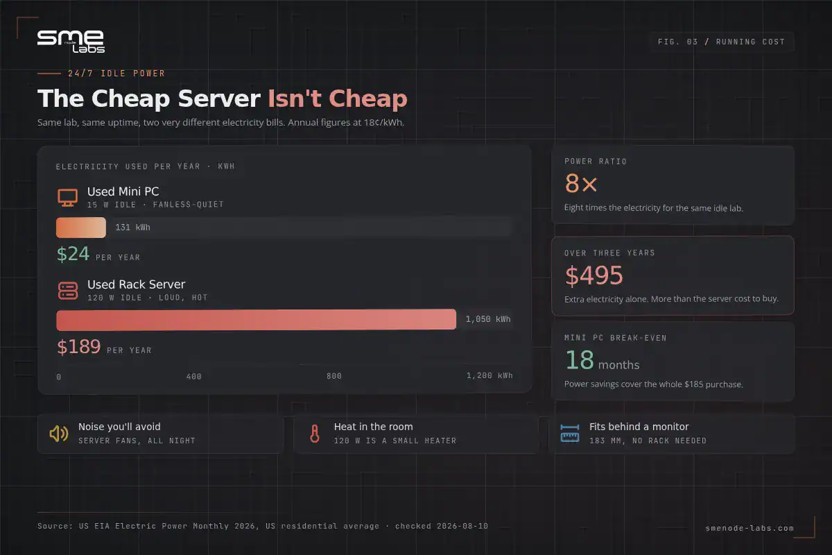Click the thermometer icon on Heat in the room
The image size is (832, 555).
pyautogui.click(x=315, y=434)
